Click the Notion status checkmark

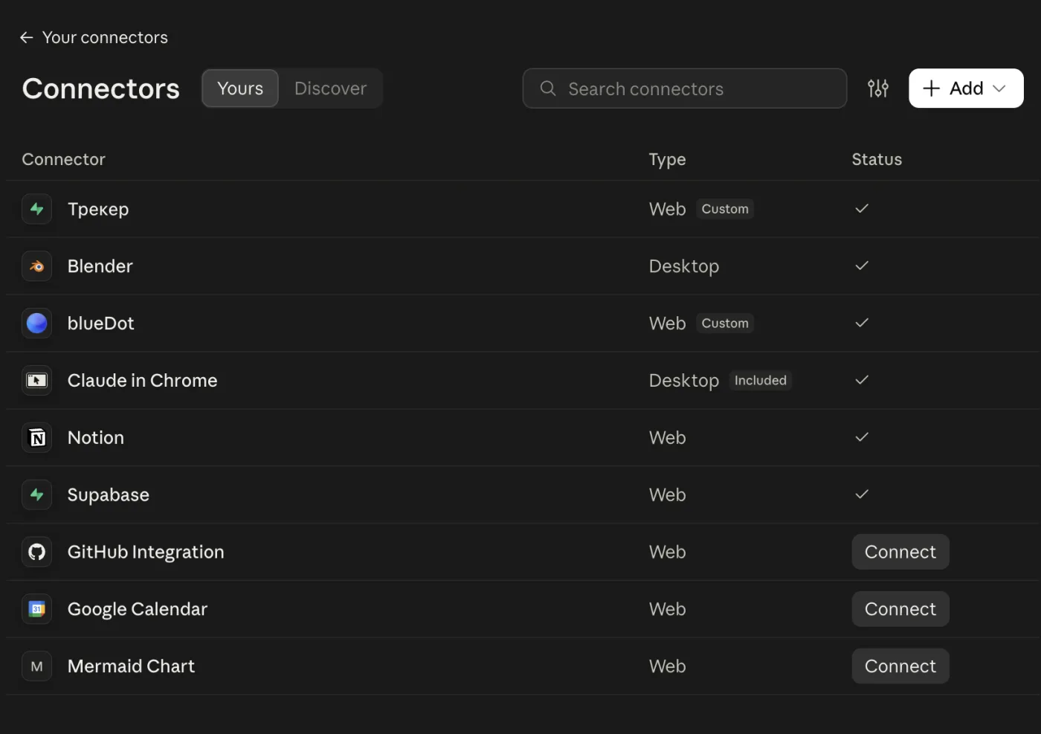(x=862, y=437)
